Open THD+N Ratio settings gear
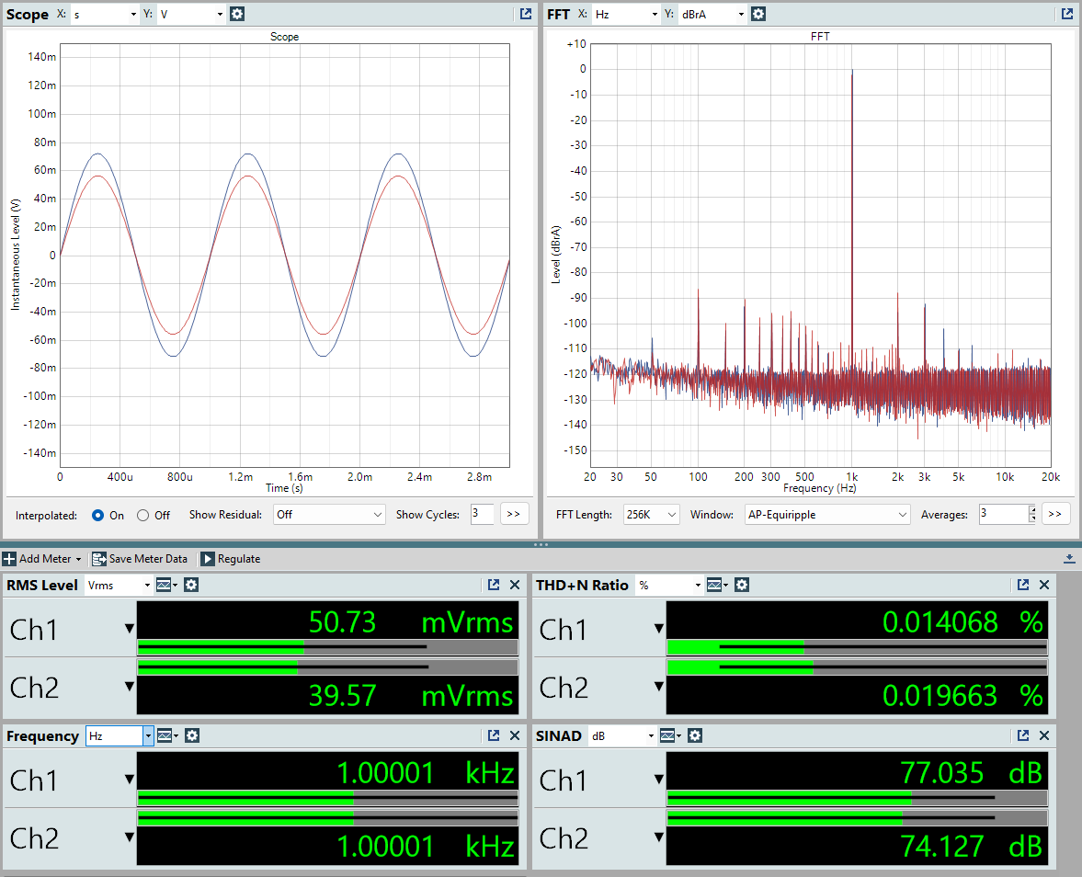This screenshot has width=1082, height=877. point(741,586)
